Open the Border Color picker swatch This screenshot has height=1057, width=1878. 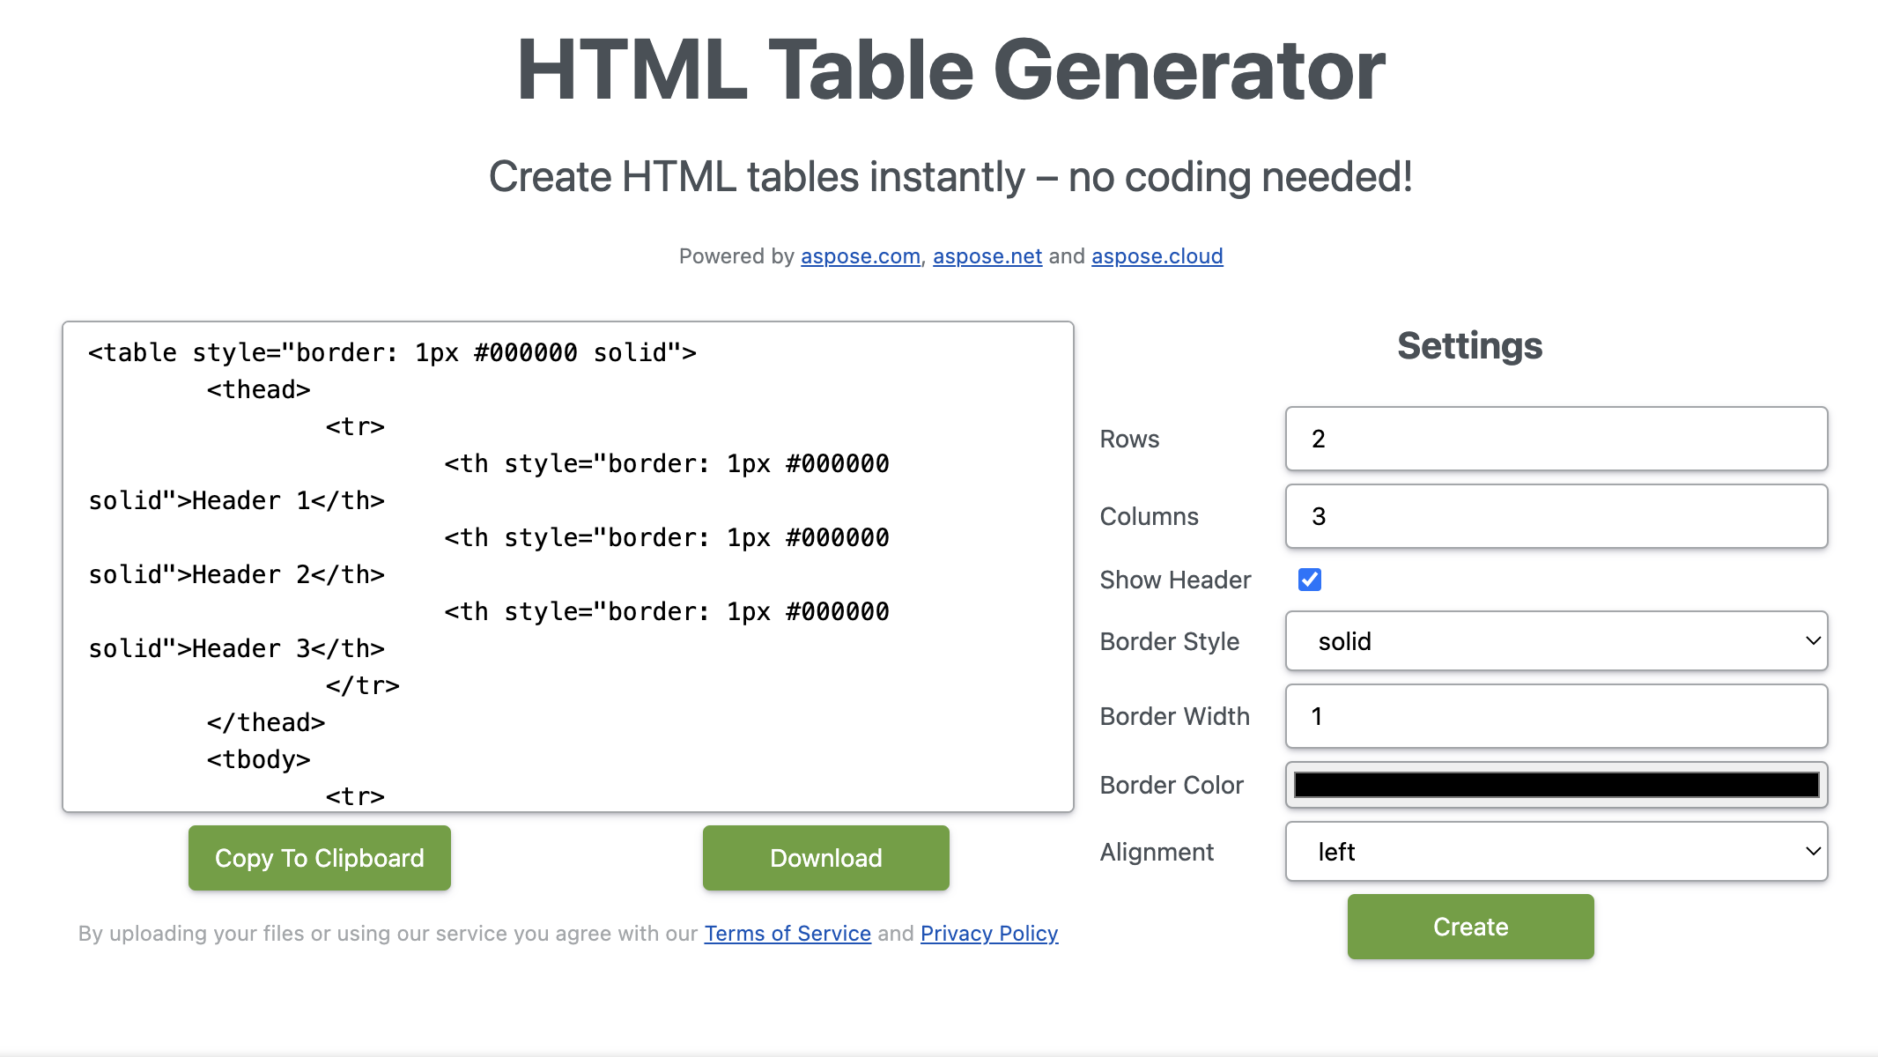pyautogui.click(x=1556, y=785)
